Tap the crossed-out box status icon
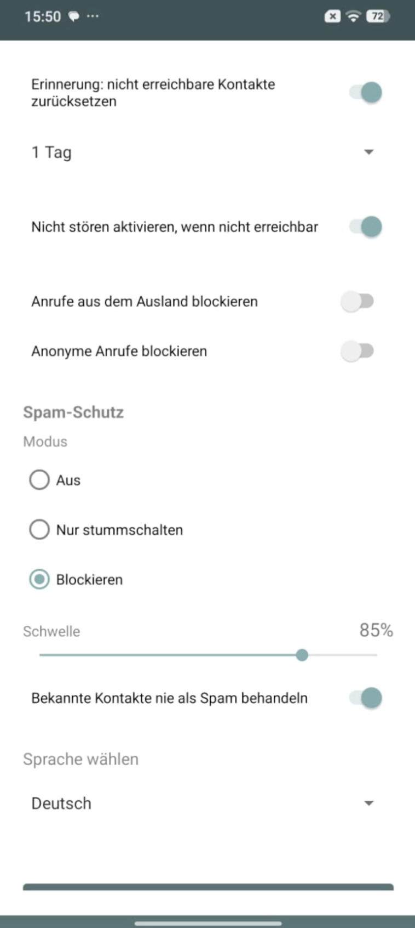 332,16
